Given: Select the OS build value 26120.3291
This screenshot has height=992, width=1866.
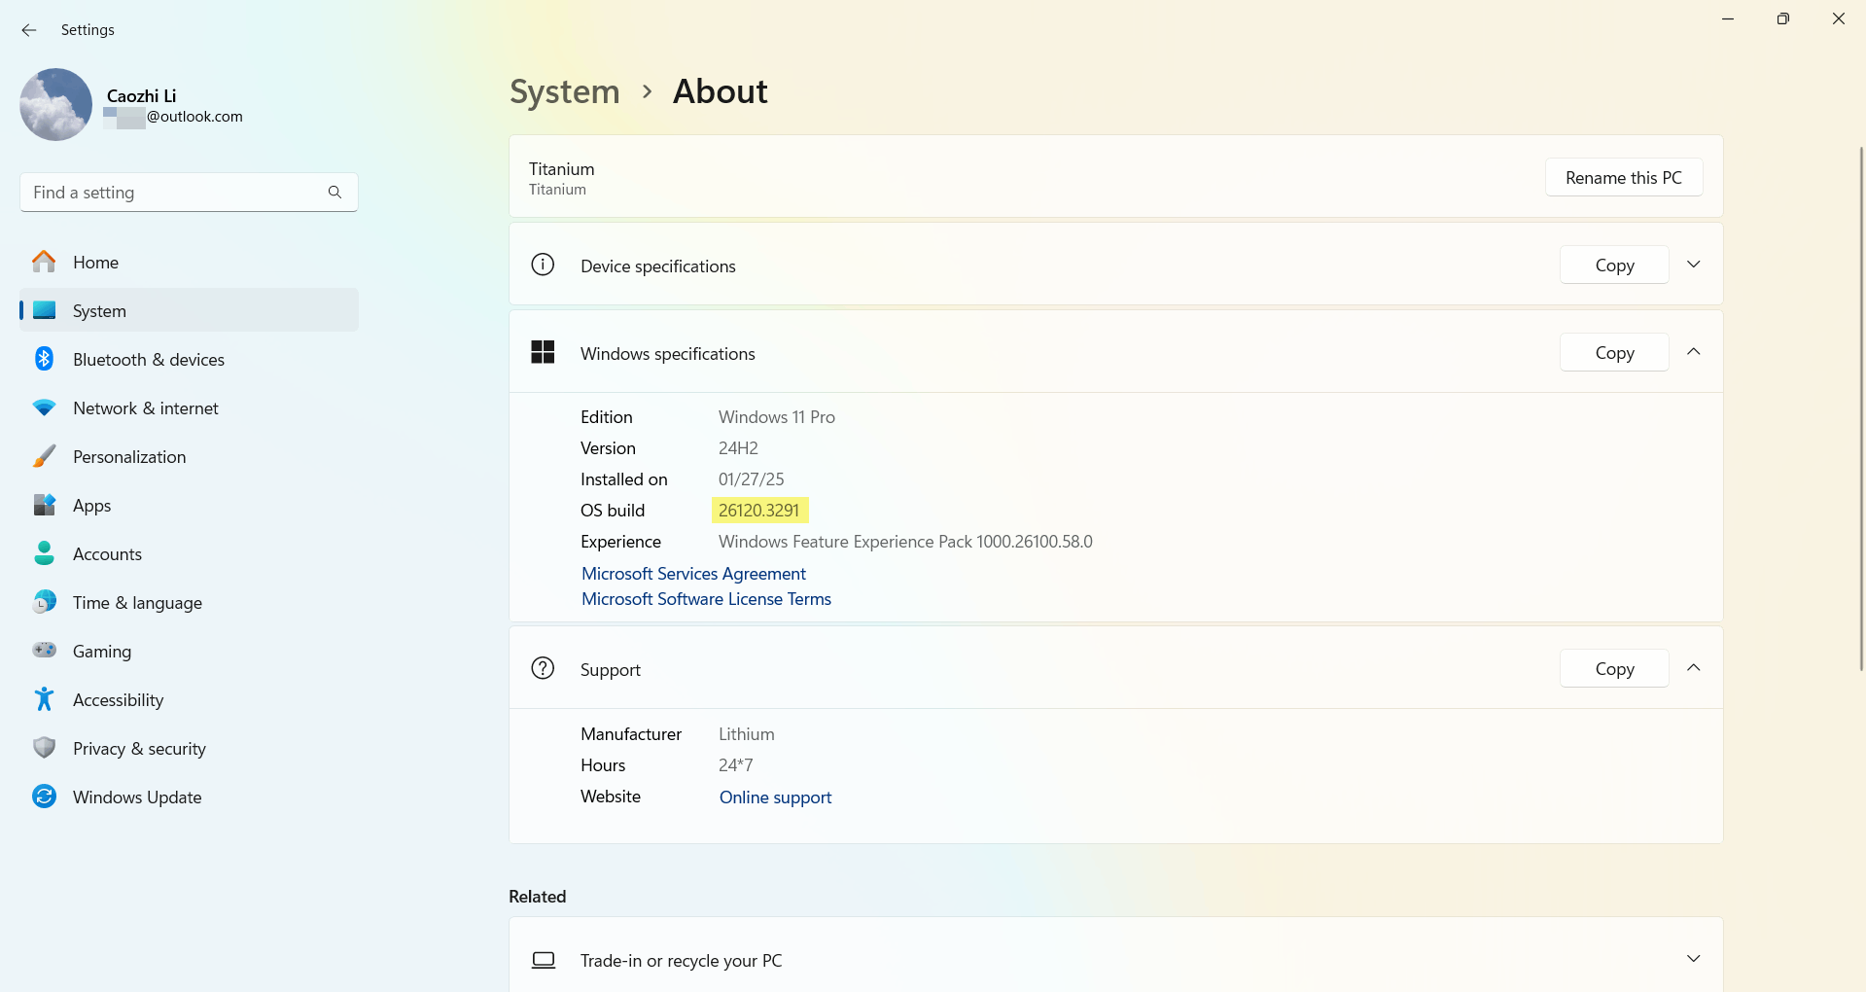Looking at the screenshot, I should point(758,511).
